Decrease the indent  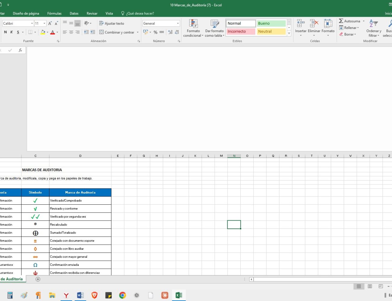(86, 32)
